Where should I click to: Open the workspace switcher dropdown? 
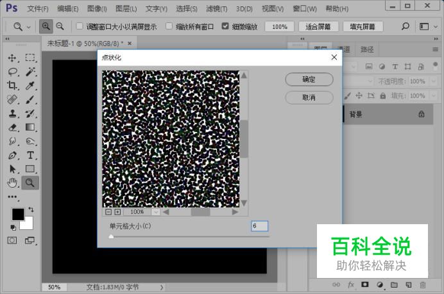[436, 27]
